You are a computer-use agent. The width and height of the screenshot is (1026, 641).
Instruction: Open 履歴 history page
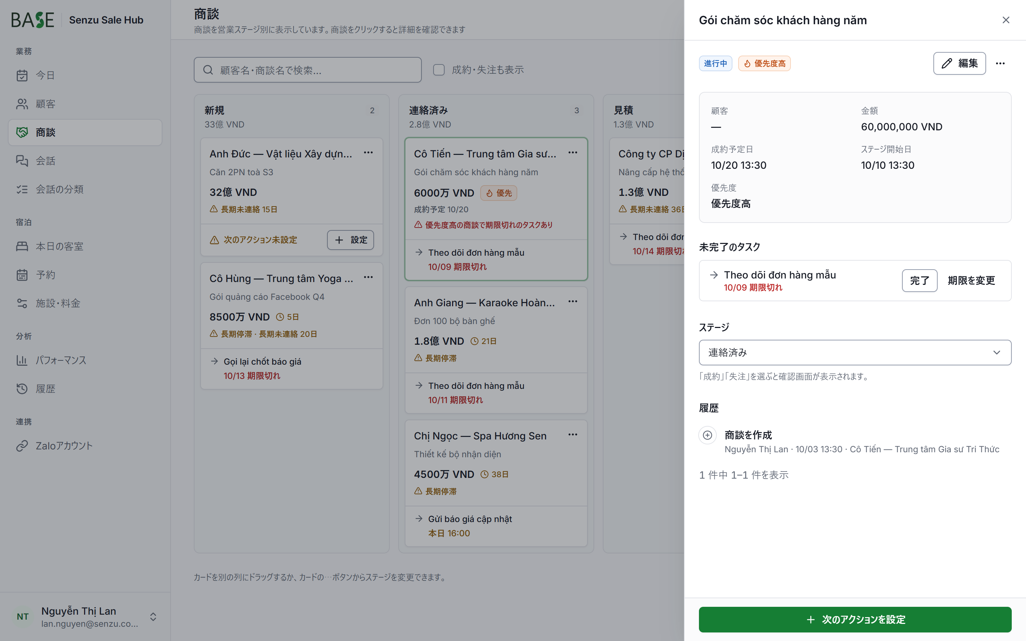pos(85,389)
